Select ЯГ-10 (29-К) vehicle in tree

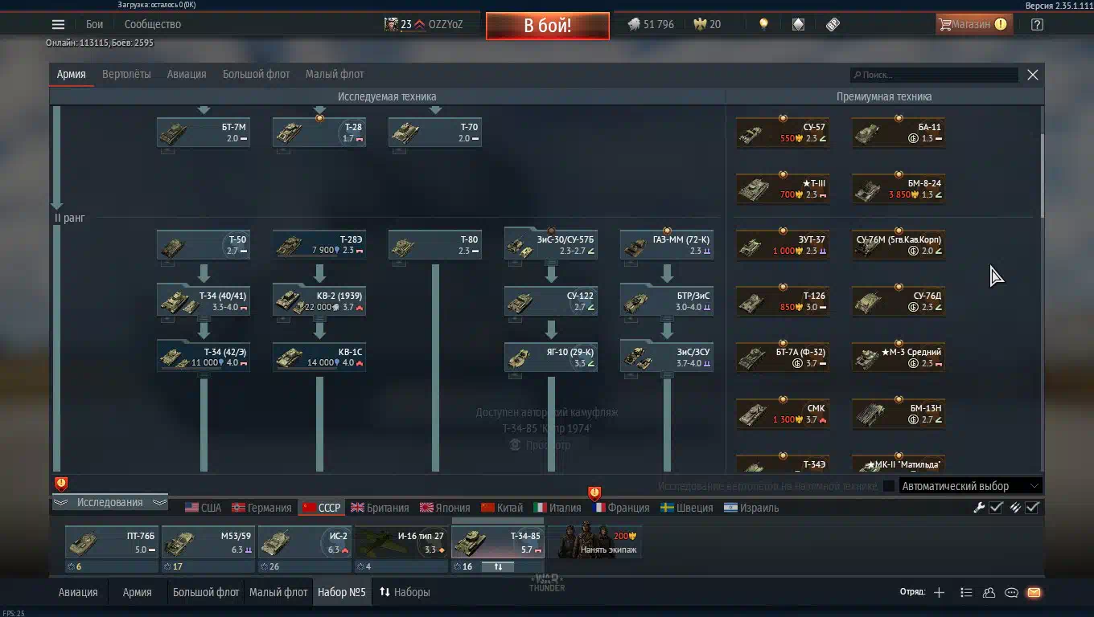[x=551, y=358]
